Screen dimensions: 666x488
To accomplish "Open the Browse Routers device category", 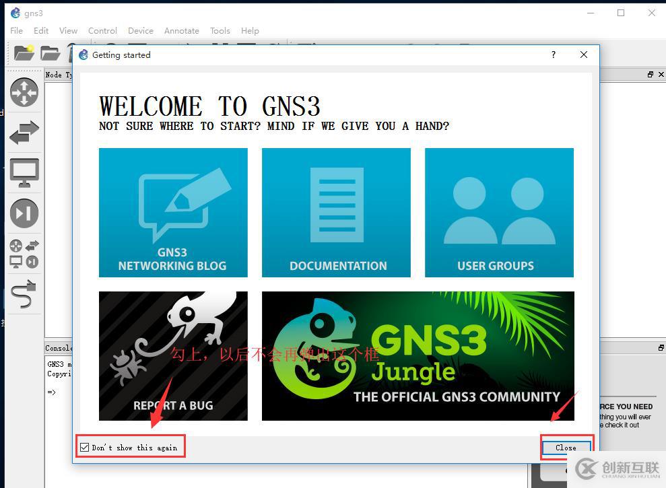I will [x=24, y=92].
